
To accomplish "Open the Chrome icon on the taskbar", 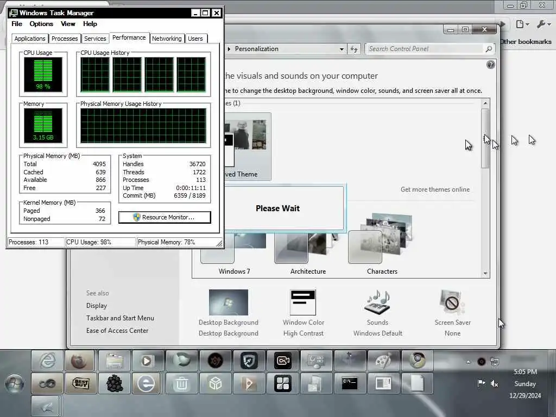I will pyautogui.click(x=418, y=361).
